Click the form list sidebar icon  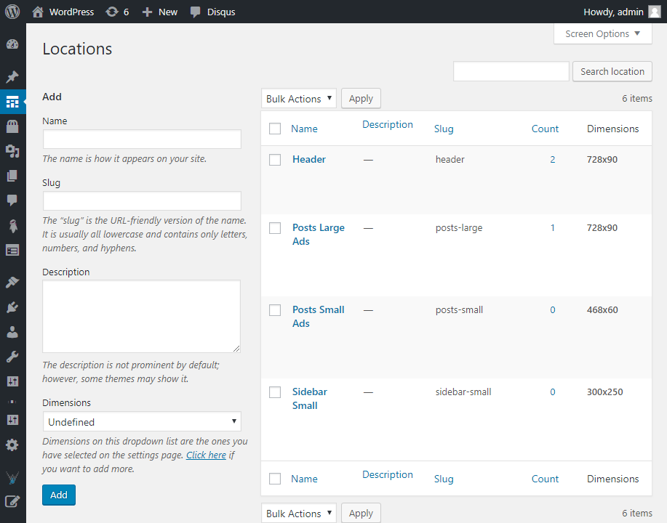(x=12, y=251)
